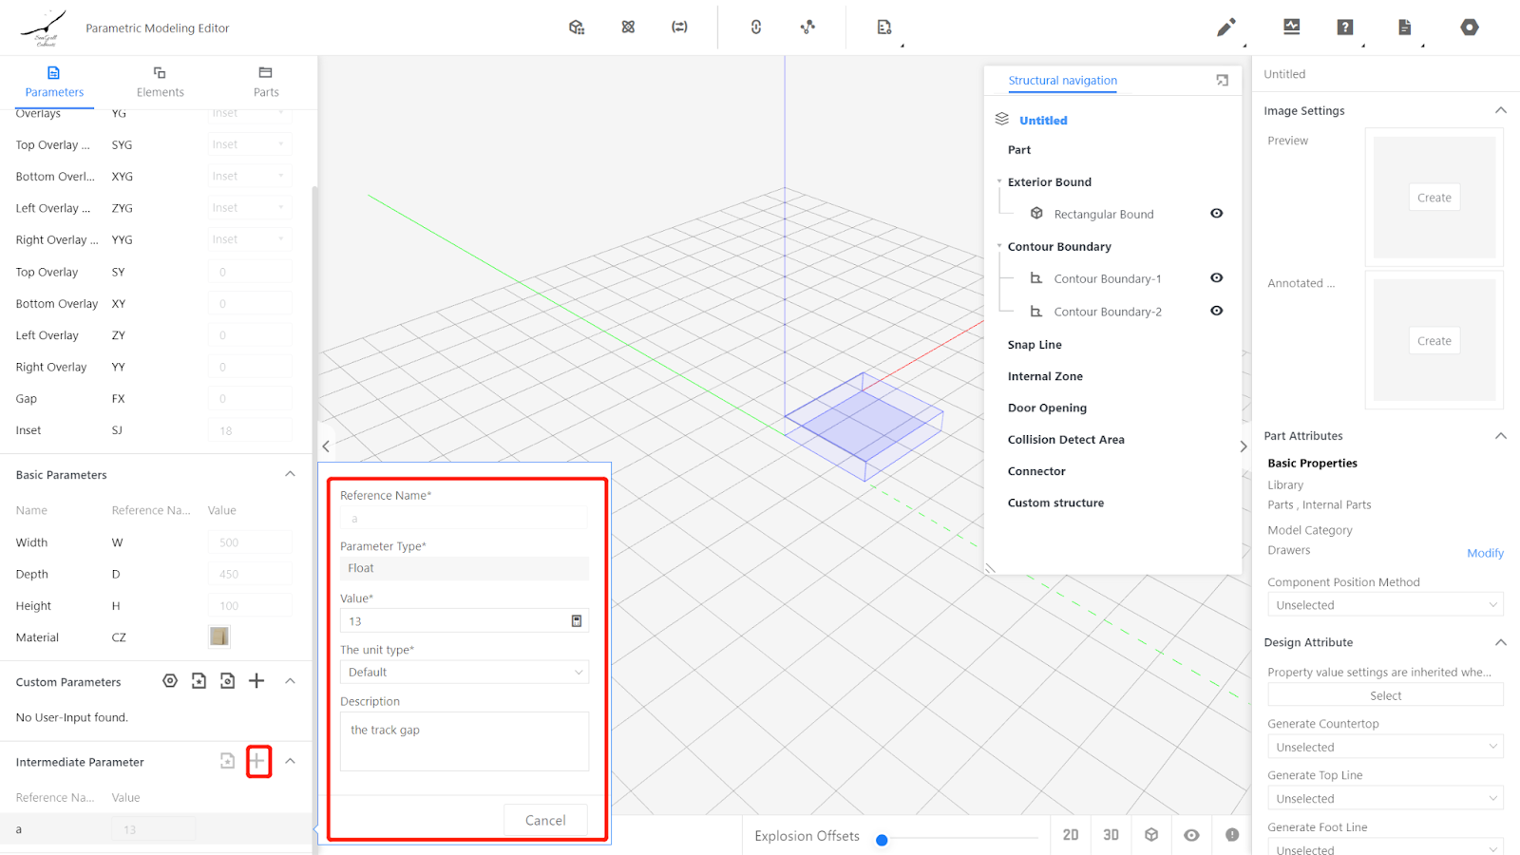The image size is (1520, 855).
Task: Open the unit type Default dropdown
Action: [464, 673]
